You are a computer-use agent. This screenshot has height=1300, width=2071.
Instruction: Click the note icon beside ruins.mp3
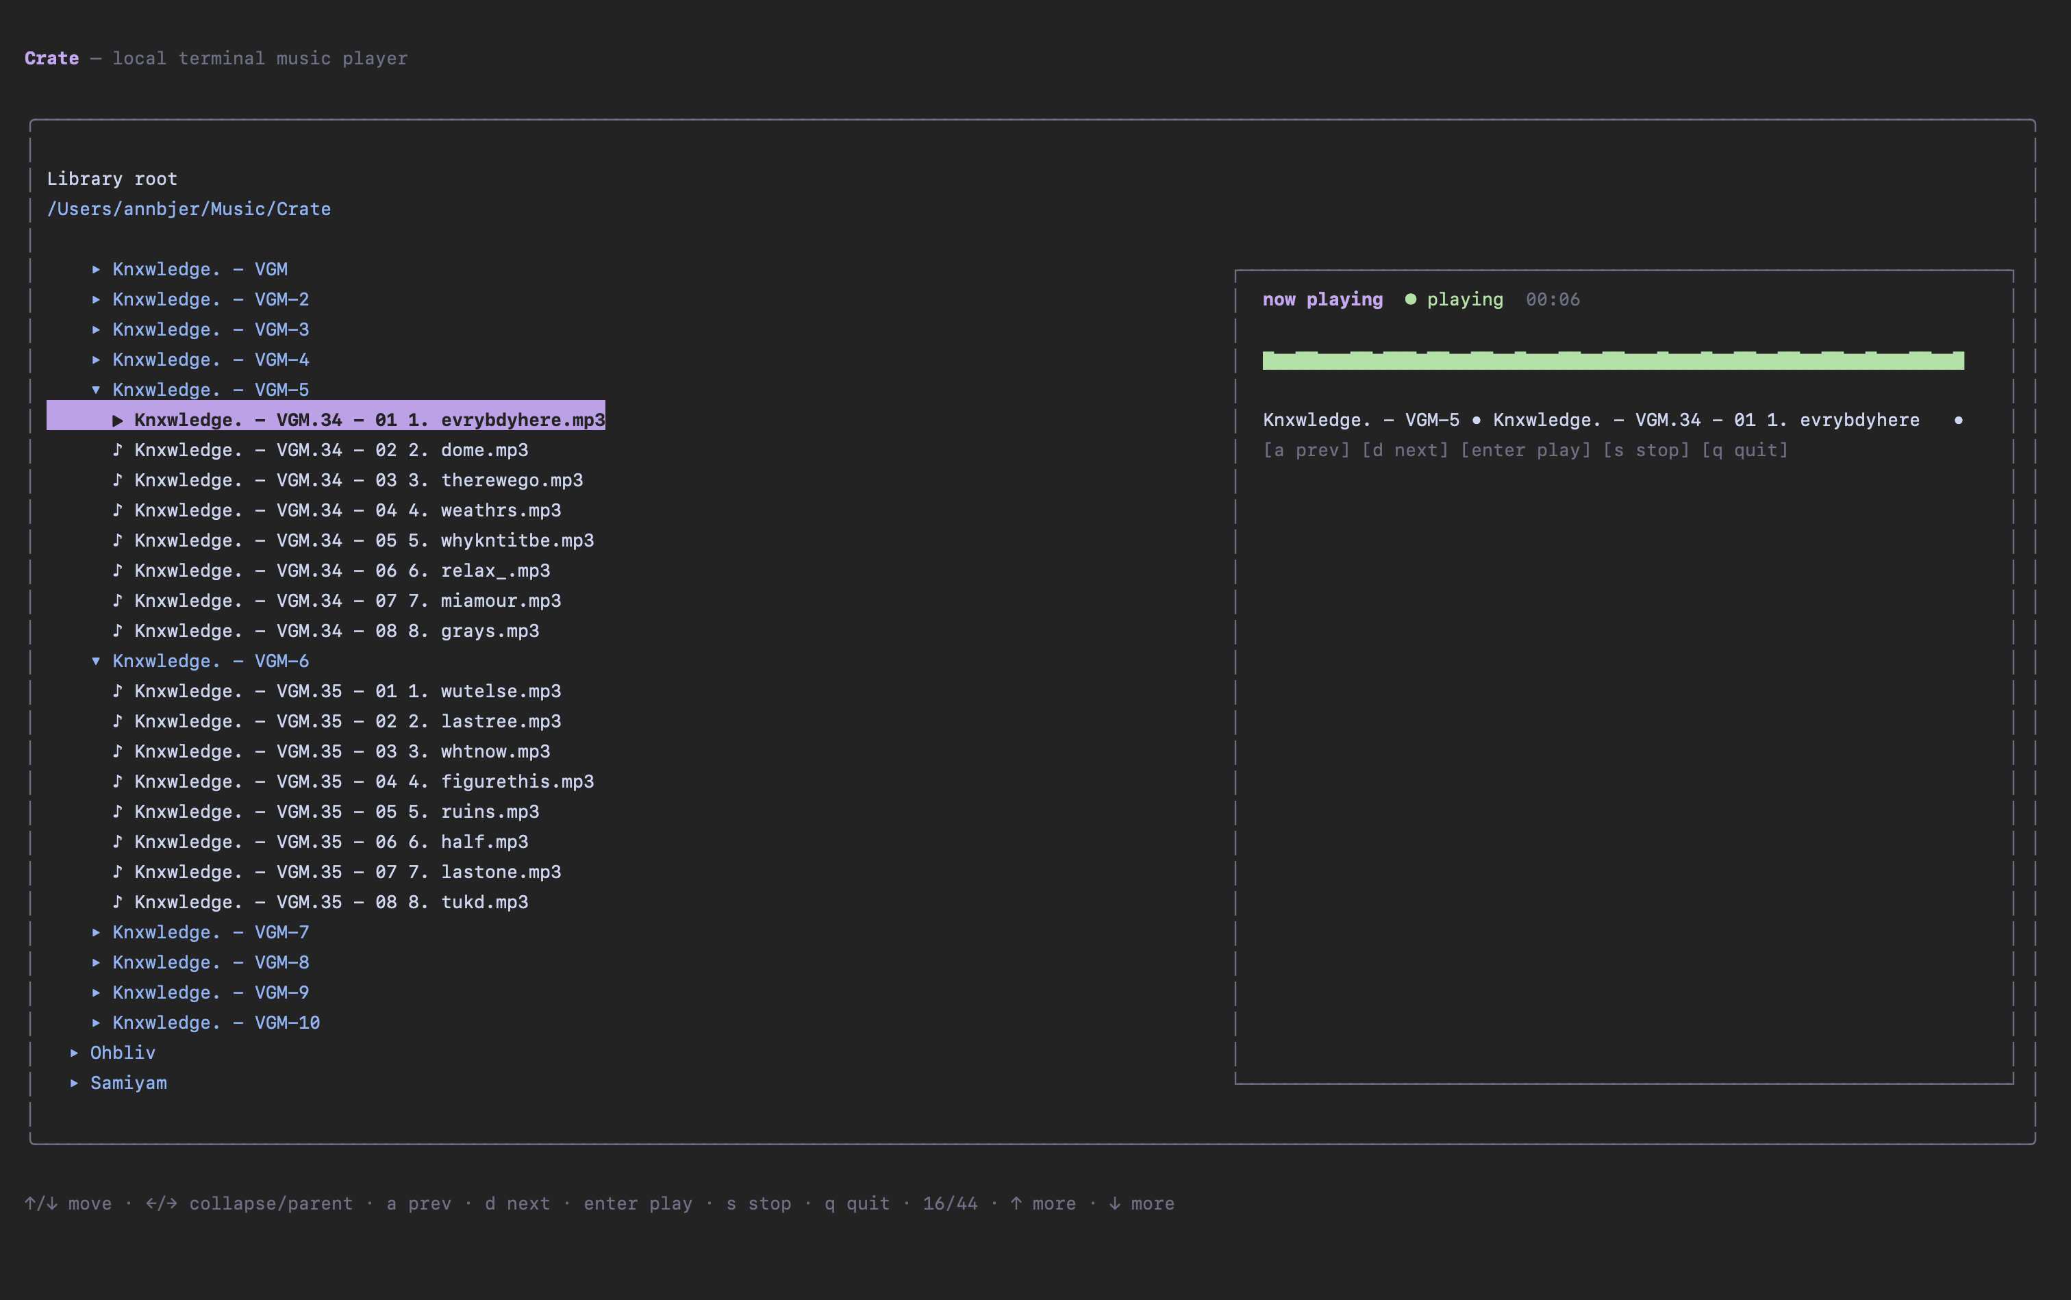click(118, 811)
